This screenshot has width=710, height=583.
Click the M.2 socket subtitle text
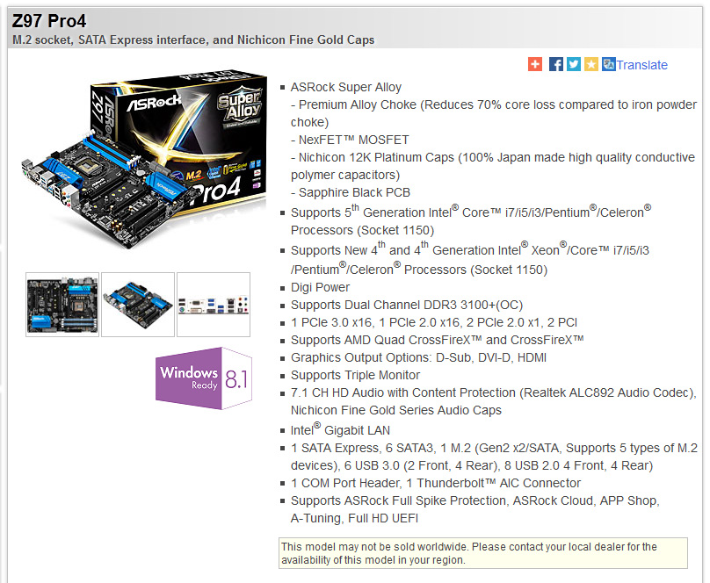pos(193,40)
